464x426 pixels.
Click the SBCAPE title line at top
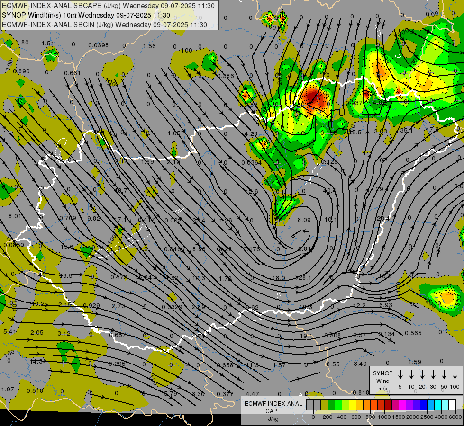108,6
